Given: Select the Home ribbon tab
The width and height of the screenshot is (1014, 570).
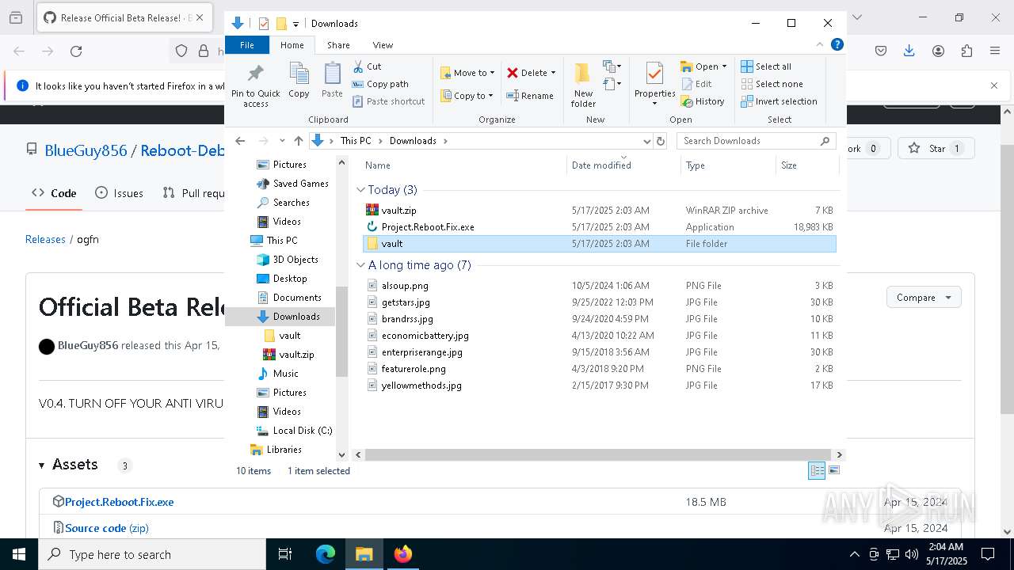Looking at the screenshot, I should pos(292,45).
